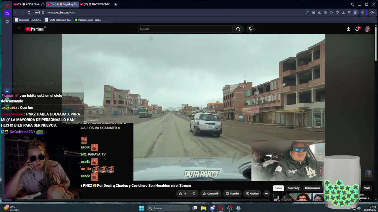Open the Opera Flow send icon
Screen dimensions: 378x212
point(331,12)
